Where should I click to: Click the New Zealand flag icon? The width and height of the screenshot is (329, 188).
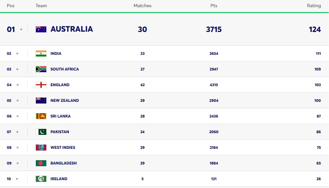tap(41, 101)
